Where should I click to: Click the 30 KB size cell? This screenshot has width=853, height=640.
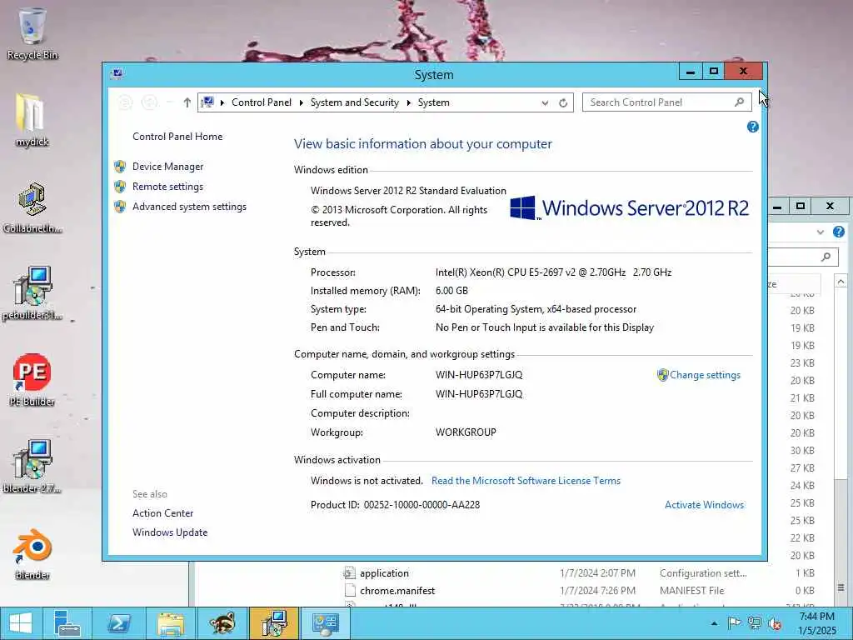click(802, 451)
